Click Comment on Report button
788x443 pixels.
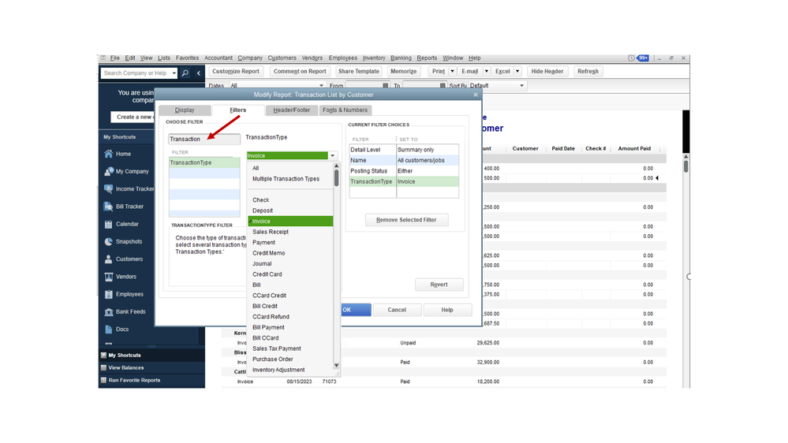click(300, 71)
